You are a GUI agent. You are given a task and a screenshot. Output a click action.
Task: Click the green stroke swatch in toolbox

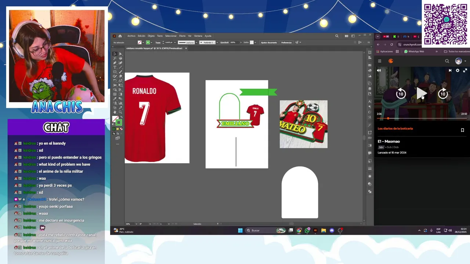119,122
